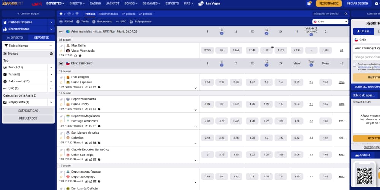Screen dimensions: 380x190
Task: Switch to DIRECTO in the sidebar
Action: tap(15, 38)
